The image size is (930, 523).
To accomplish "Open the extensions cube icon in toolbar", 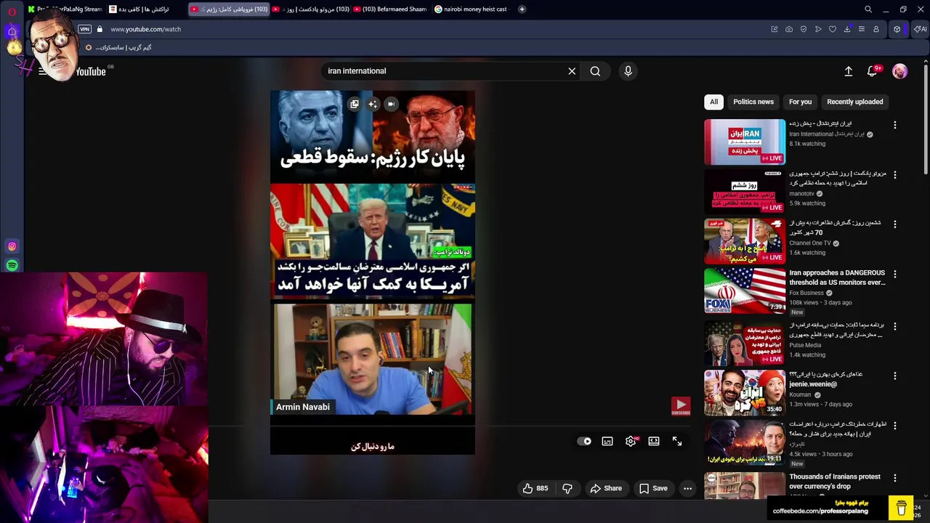I will 897,29.
